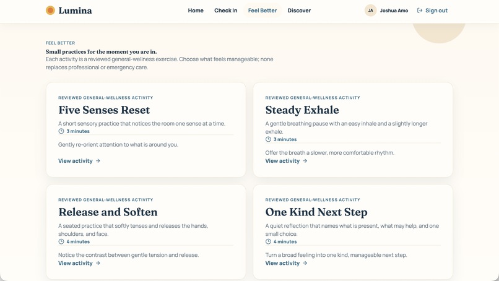Click clock icon in Release and Soften card
This screenshot has height=281, width=499.
pos(61,241)
